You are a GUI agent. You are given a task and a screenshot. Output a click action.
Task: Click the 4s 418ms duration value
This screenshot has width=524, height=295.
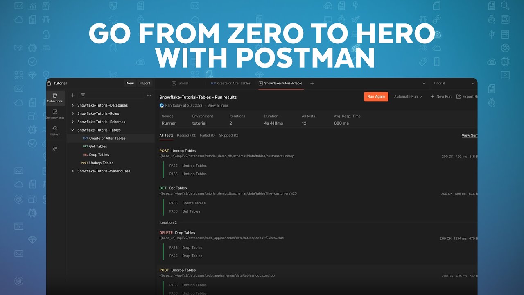click(273, 123)
